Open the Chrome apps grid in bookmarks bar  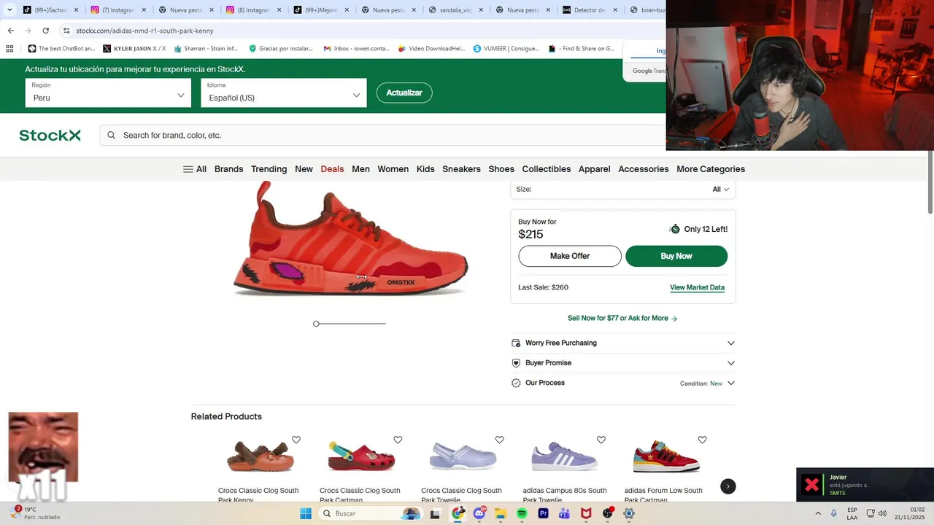pyautogui.click(x=9, y=49)
